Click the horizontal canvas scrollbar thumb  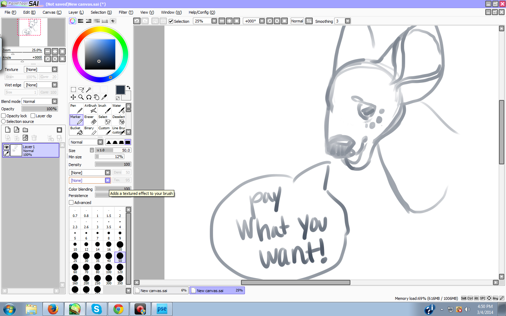click(x=296, y=282)
